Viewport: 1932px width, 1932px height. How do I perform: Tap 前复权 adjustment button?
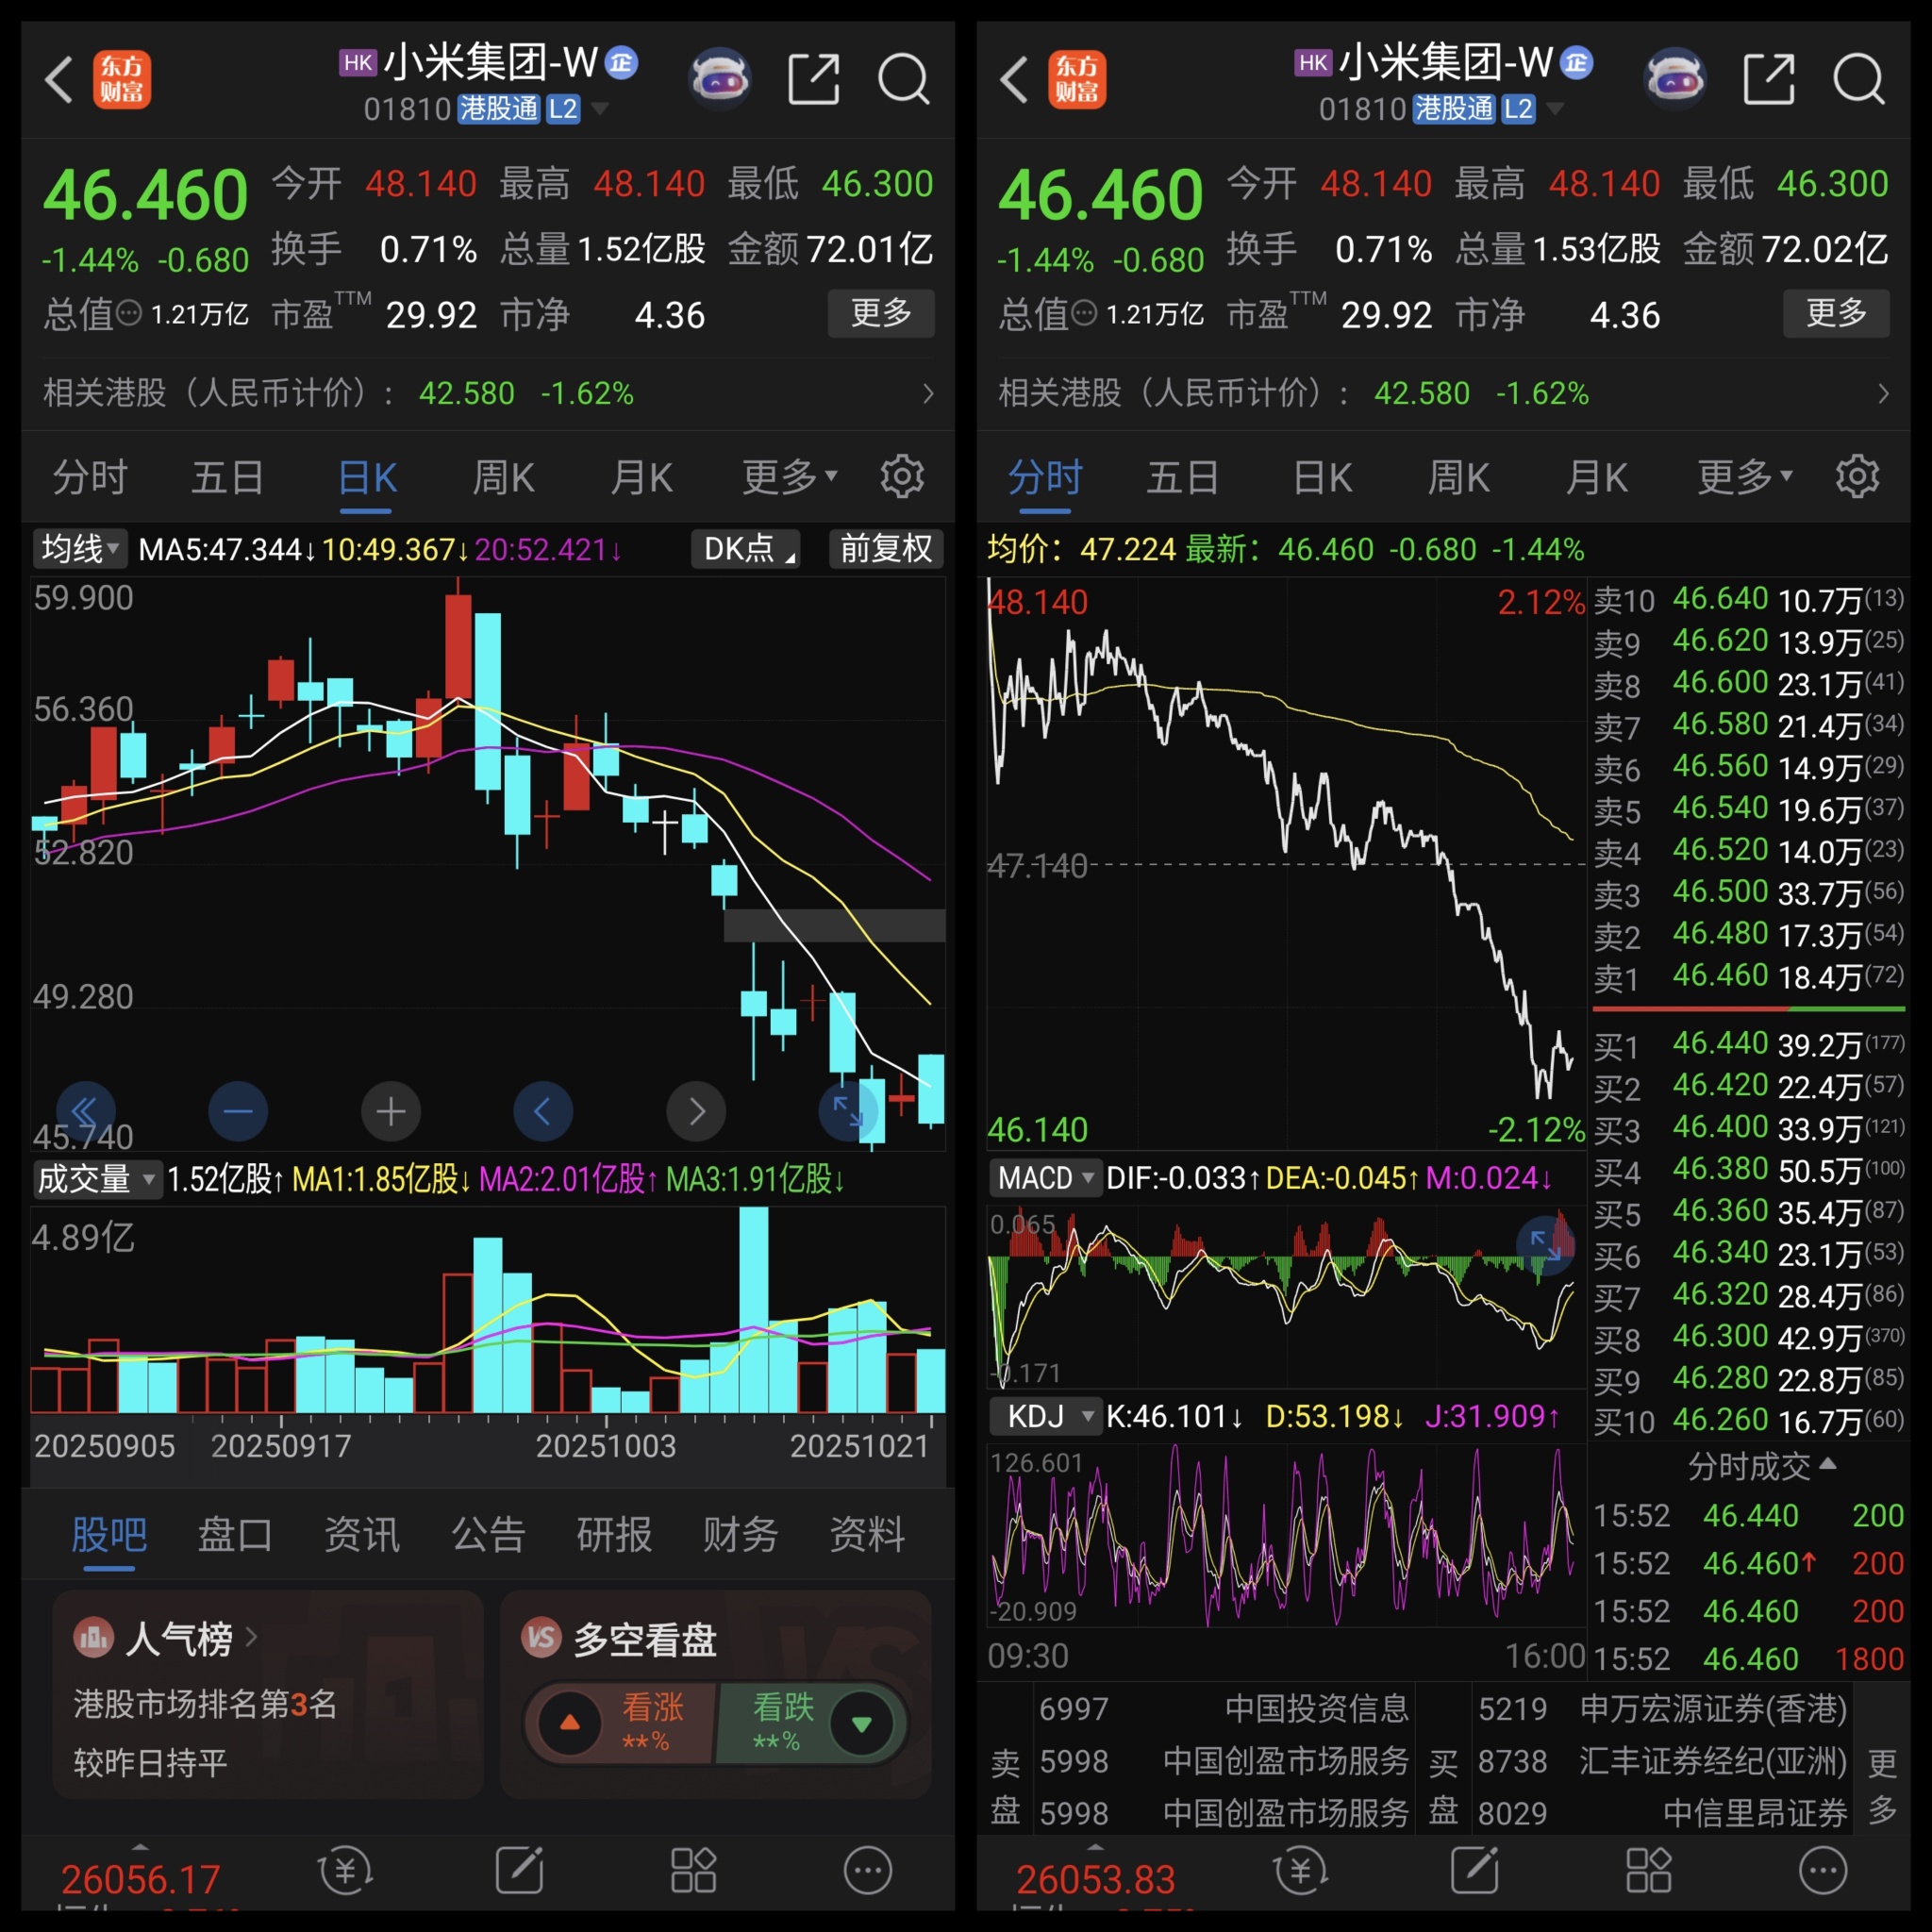pos(886,549)
